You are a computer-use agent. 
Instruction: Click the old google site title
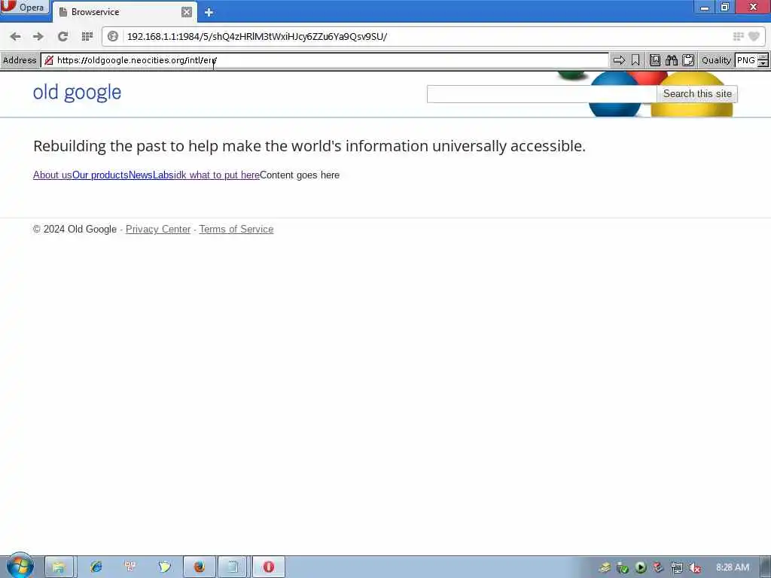coord(78,93)
